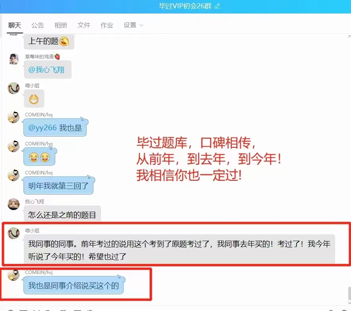This screenshot has height=311, width=351.
Task: Click the bubble 我也是同事介绍说买这个的
Action: point(74,286)
